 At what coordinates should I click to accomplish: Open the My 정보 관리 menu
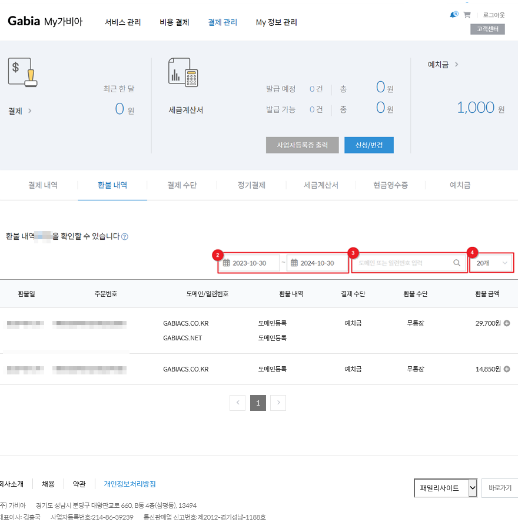click(277, 22)
